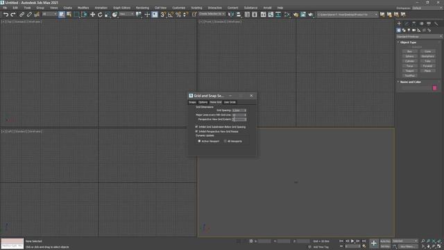Open the Rendering menu
Image resolution: width=444 pixels, height=250 pixels.
coord(142,8)
